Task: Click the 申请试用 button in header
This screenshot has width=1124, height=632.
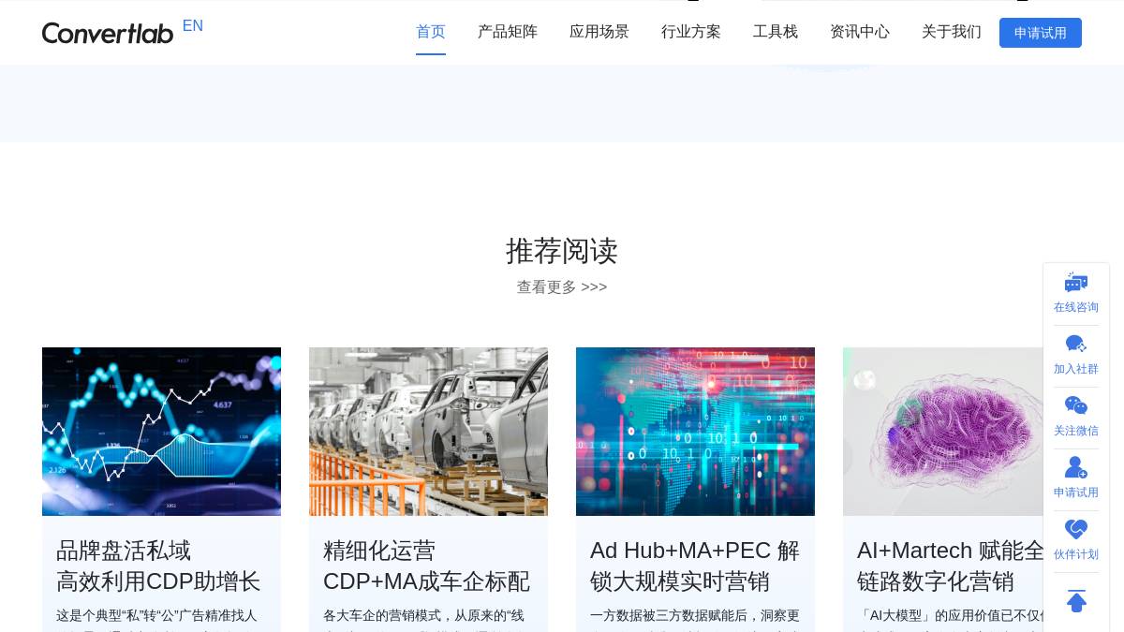Action: [x=1041, y=33]
